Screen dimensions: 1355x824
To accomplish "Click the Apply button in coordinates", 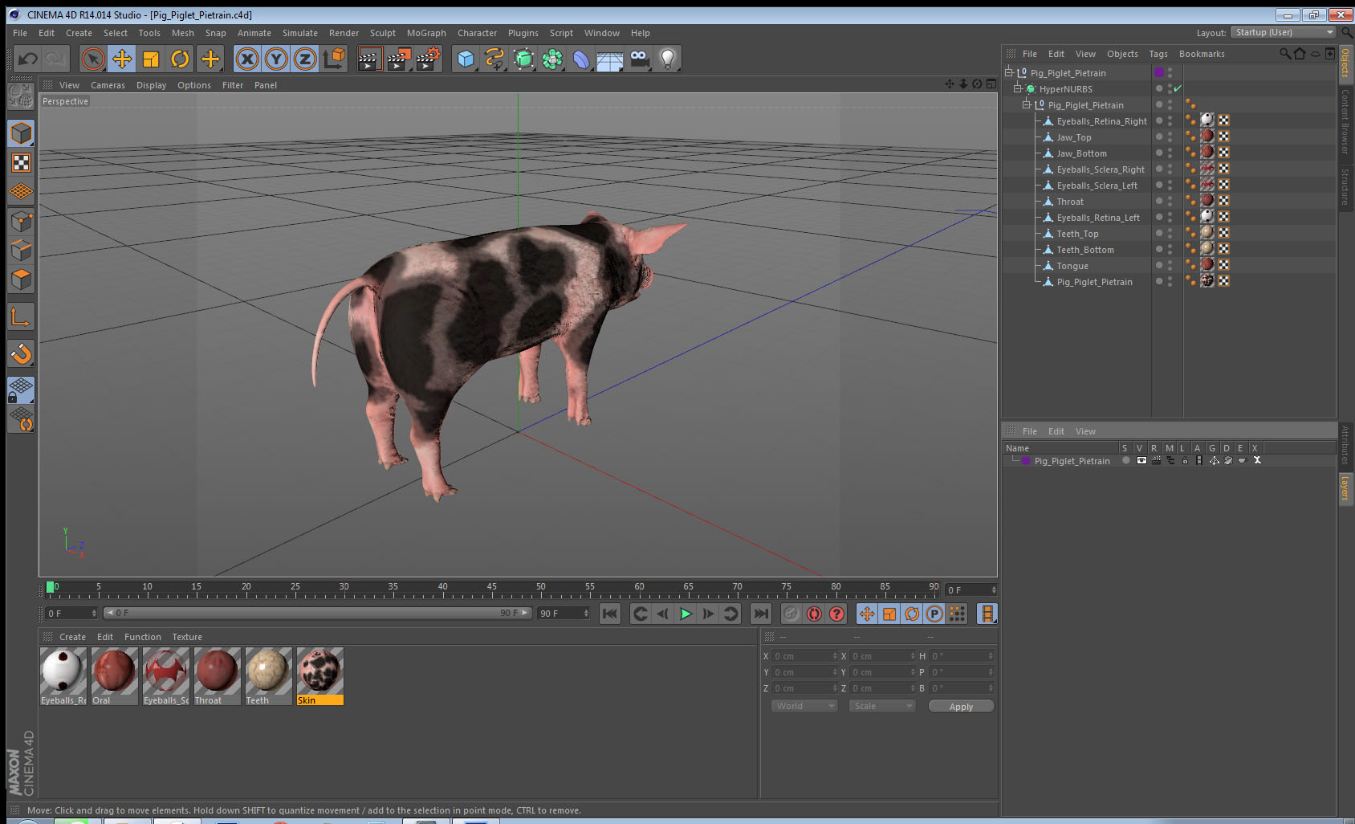I will click(961, 707).
